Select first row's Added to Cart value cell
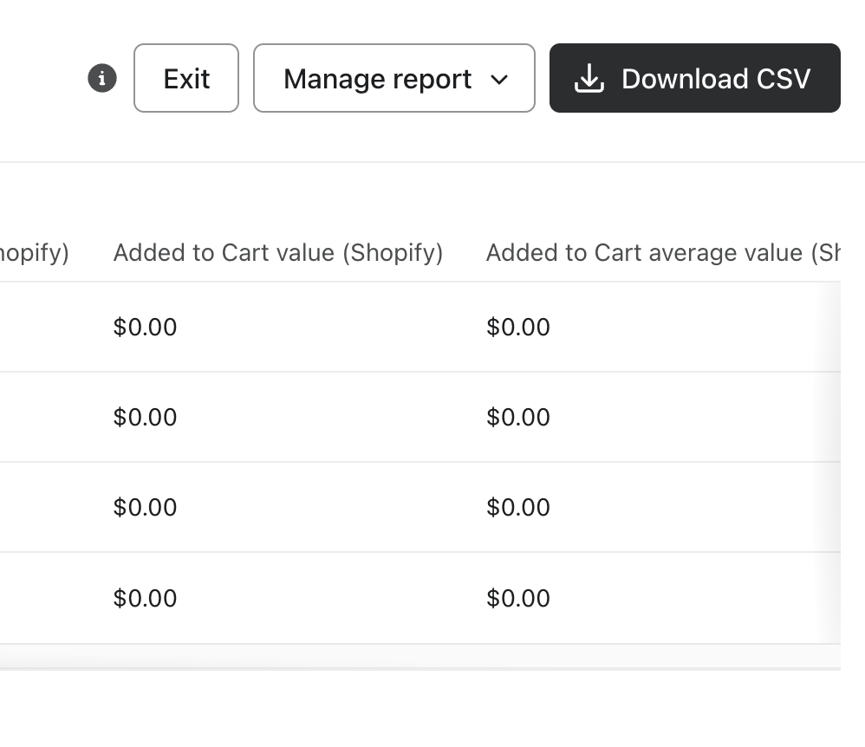This screenshot has height=747, width=865. point(145,328)
